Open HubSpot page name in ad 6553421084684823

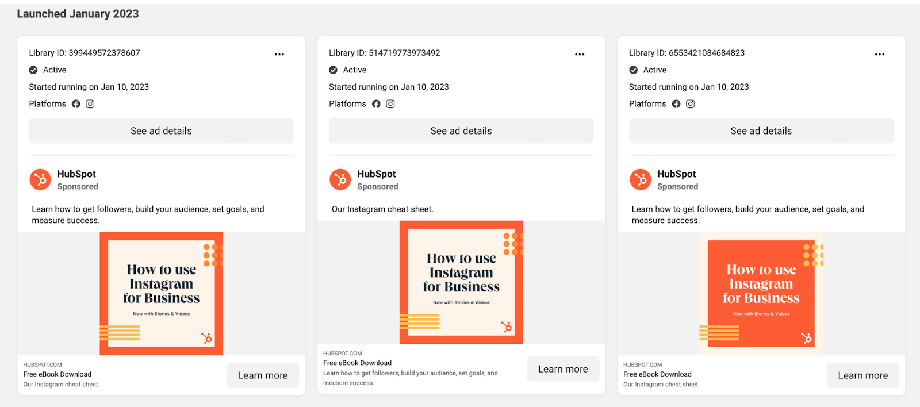point(677,174)
